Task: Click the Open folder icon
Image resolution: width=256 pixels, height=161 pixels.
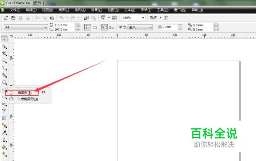Action: 13,18
